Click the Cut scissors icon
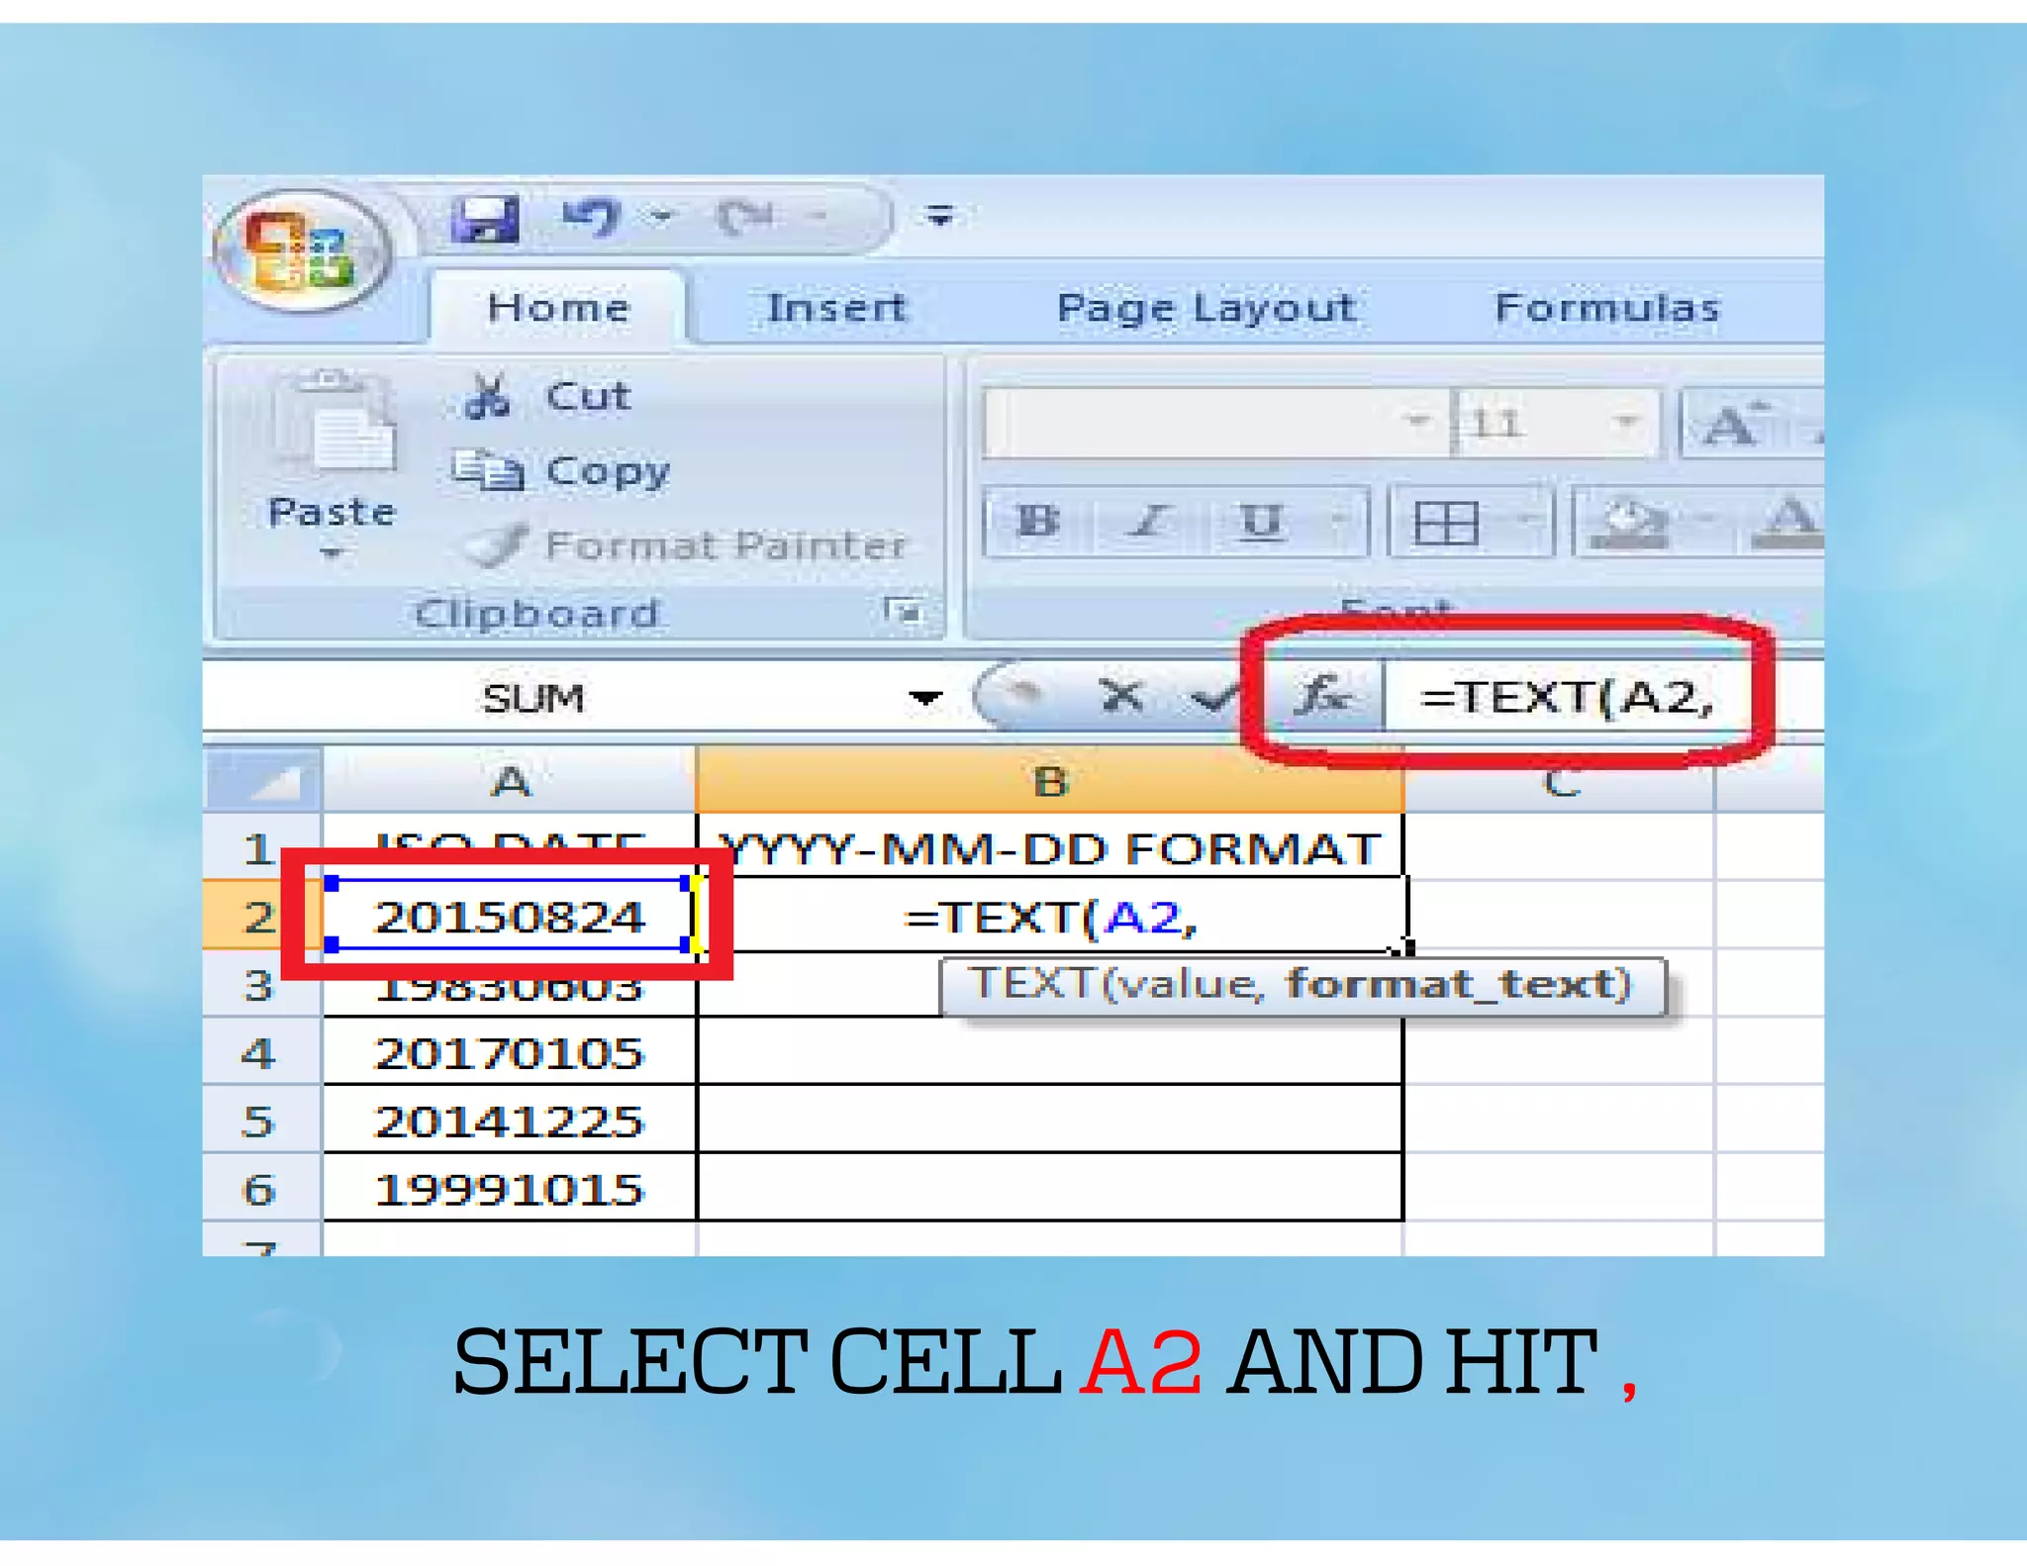This screenshot has height=1566, width=2027. click(487, 397)
